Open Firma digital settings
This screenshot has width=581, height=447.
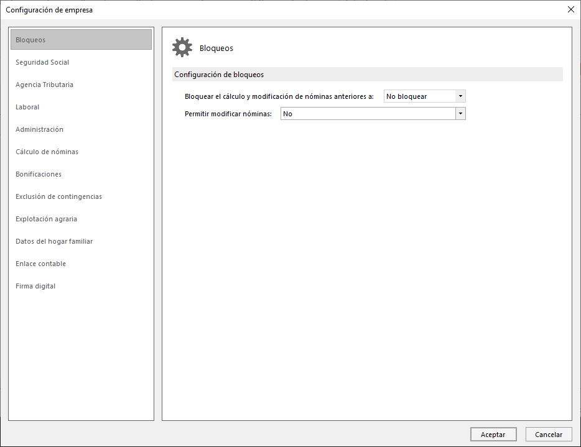coord(35,286)
